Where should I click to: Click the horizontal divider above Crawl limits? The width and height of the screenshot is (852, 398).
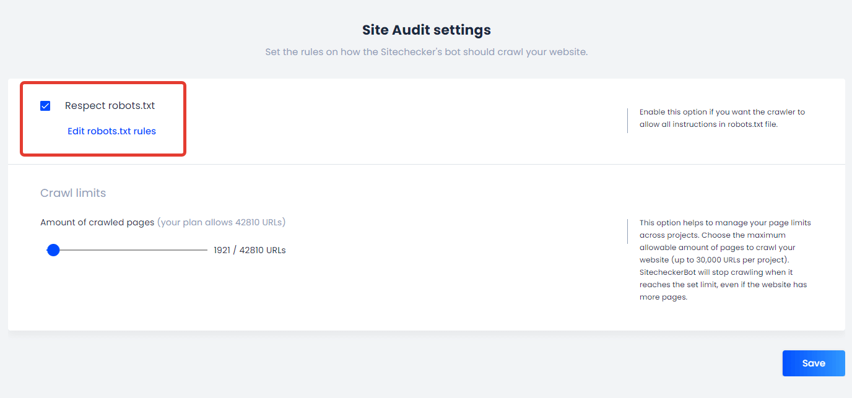click(x=426, y=164)
